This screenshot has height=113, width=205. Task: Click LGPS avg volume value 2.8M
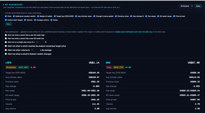click(x=97, y=109)
